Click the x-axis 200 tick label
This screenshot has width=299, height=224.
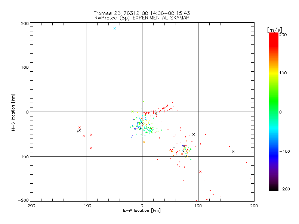(x=254, y=206)
